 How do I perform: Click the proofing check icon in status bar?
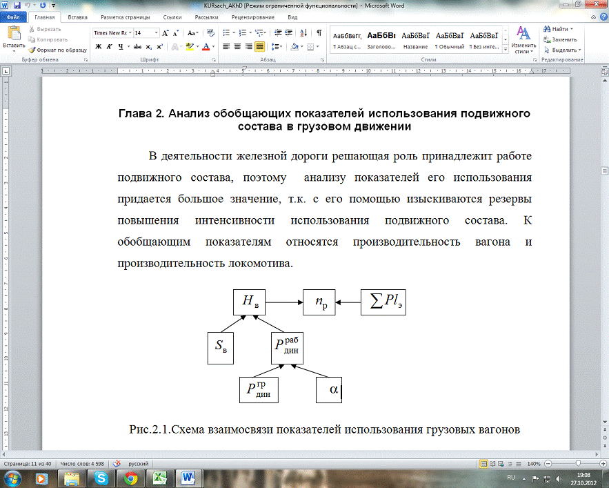[x=117, y=464]
